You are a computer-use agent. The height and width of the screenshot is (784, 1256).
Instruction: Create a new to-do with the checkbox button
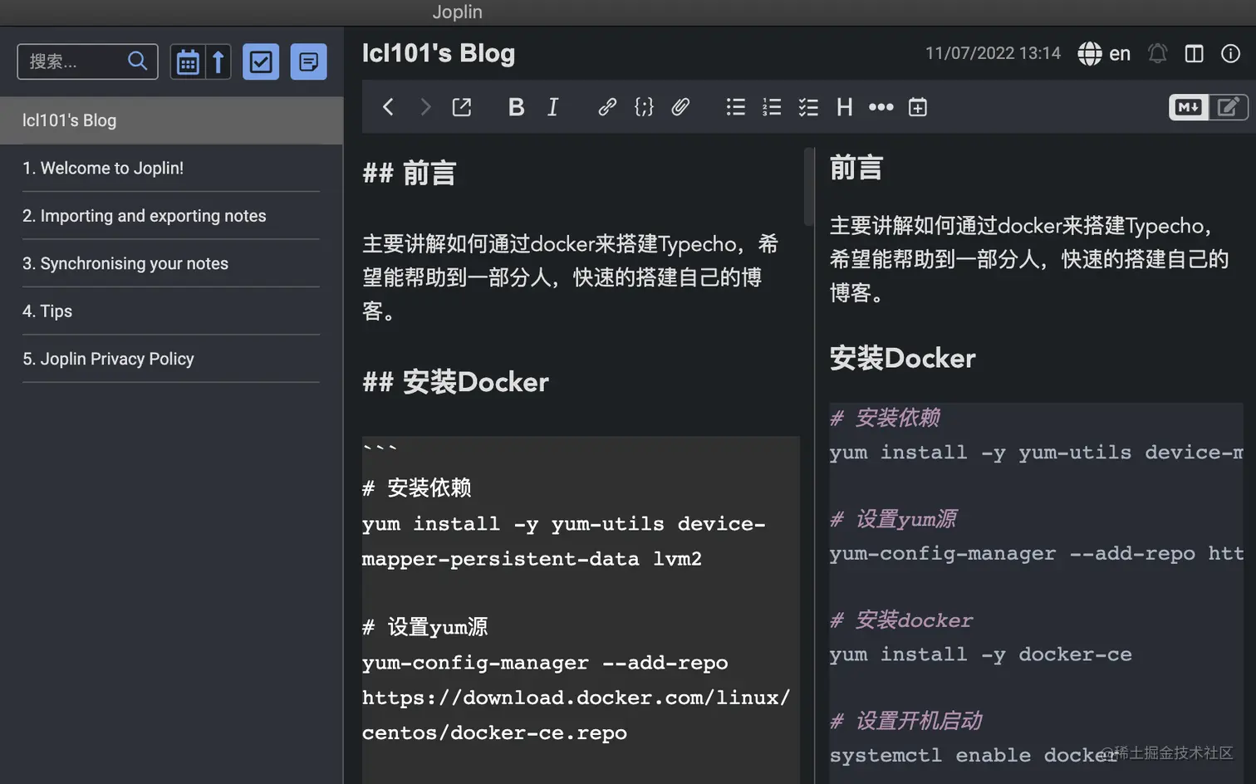(x=261, y=61)
